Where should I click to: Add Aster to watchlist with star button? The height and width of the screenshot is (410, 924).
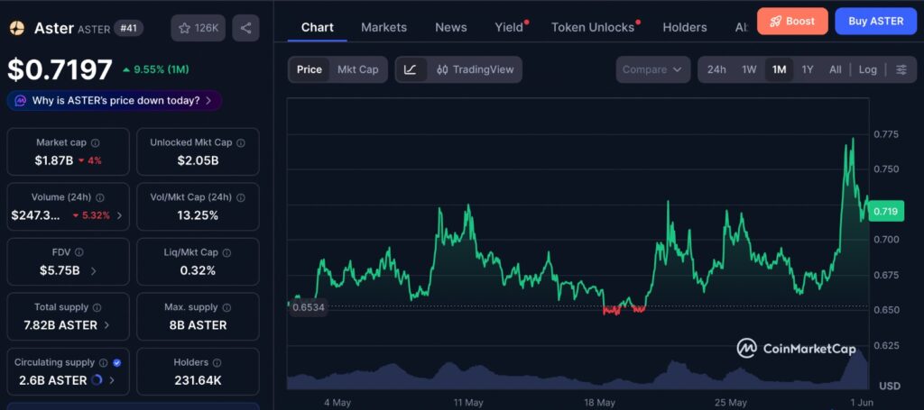[x=198, y=28]
